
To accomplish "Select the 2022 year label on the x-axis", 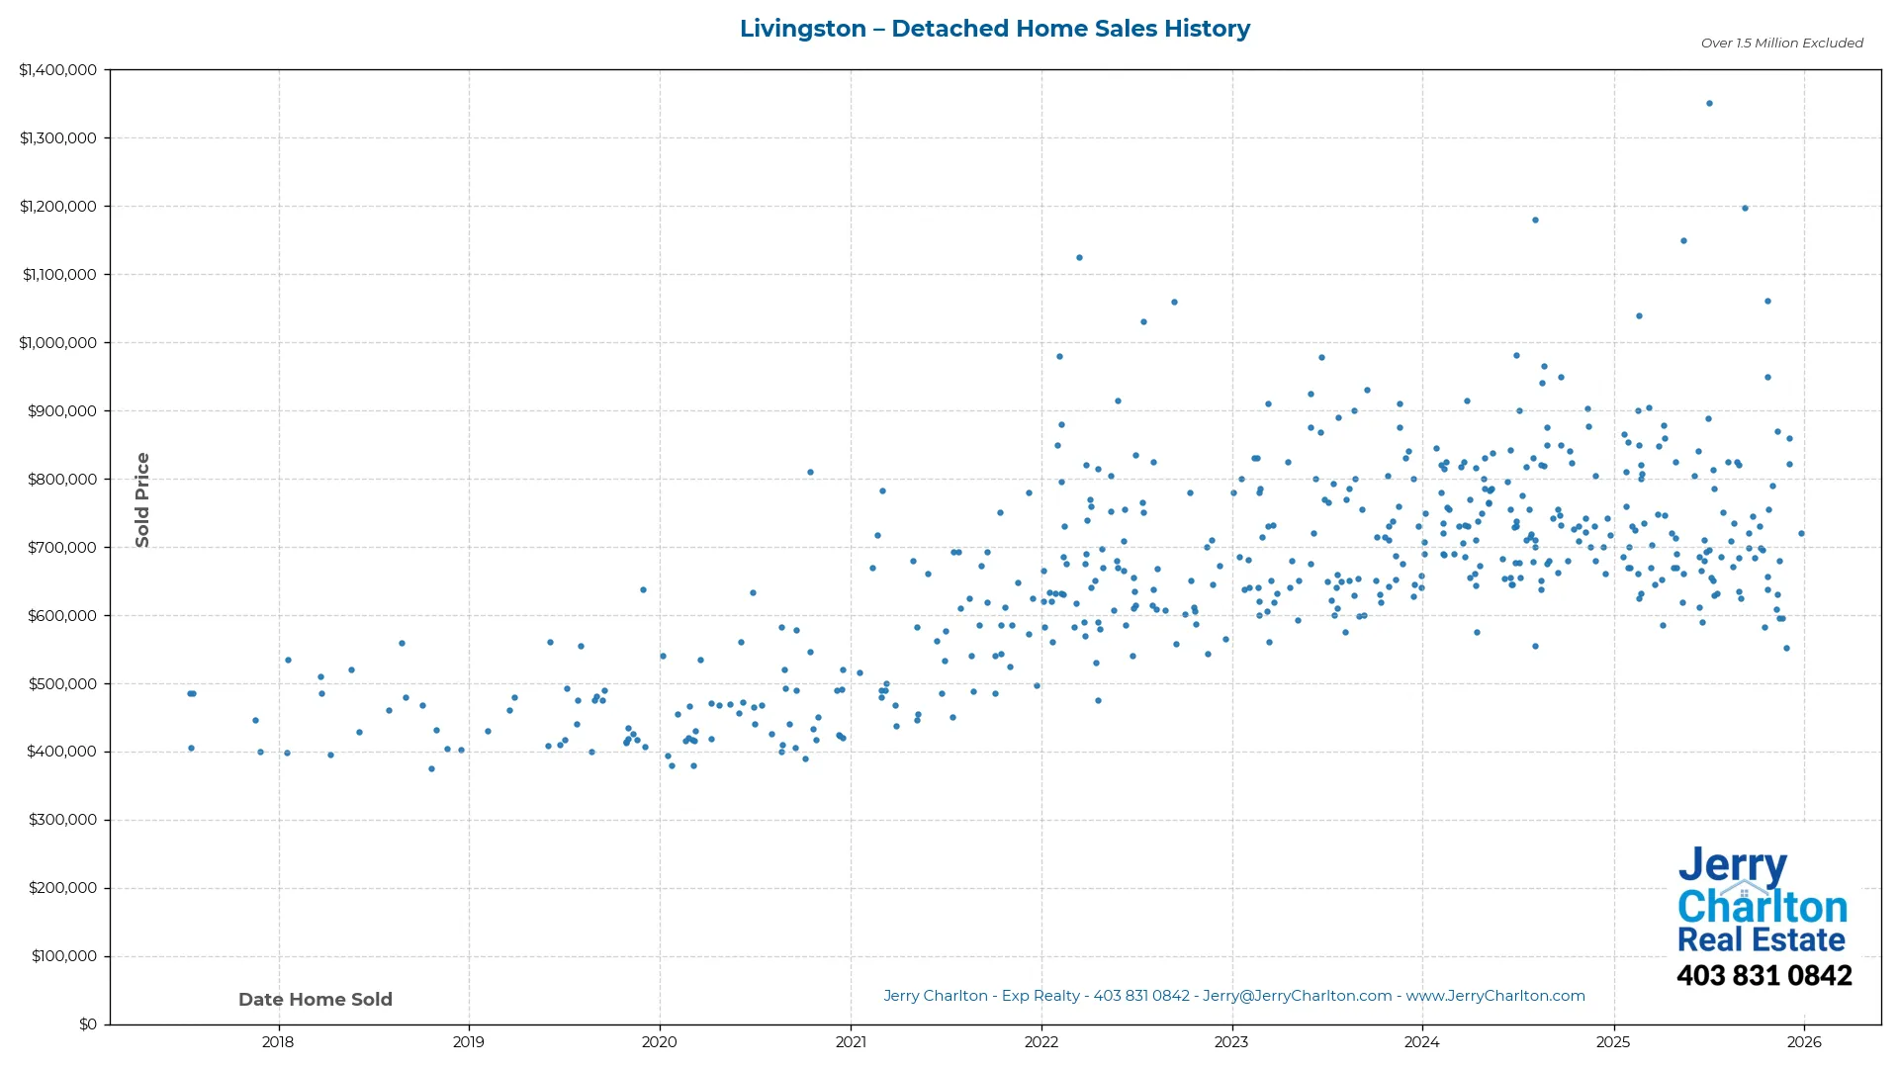I will coord(1040,1041).
